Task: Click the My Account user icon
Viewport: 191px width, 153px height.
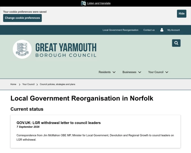Action: point(162,30)
